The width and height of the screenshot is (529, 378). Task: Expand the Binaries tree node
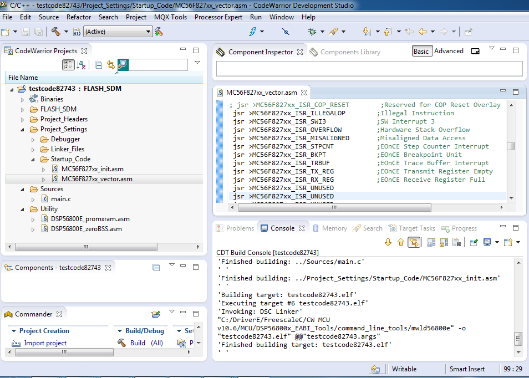(23, 99)
